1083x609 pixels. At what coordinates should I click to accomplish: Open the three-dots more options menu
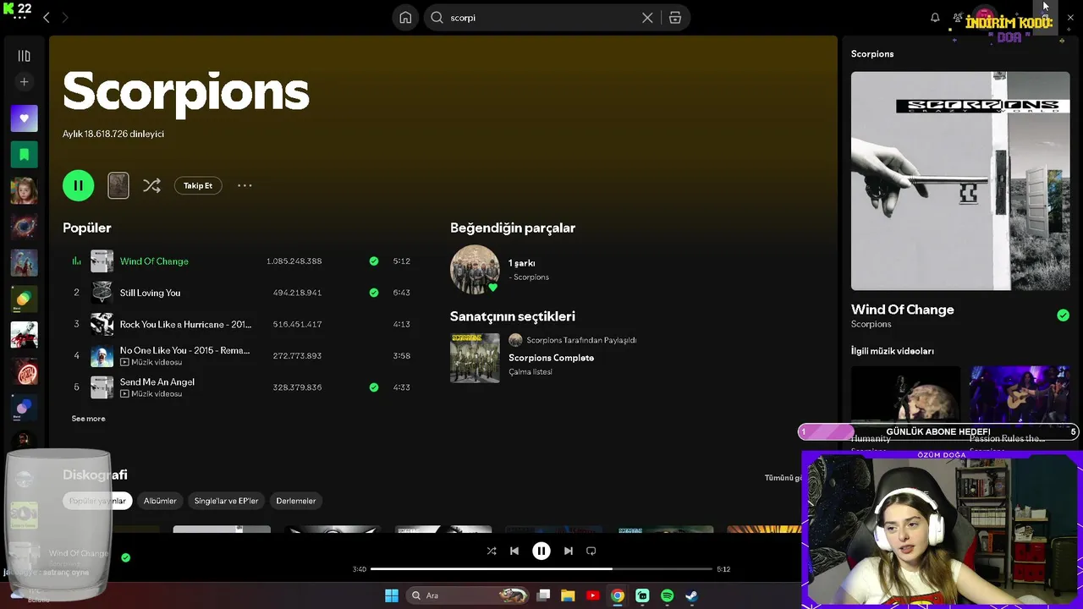245,185
